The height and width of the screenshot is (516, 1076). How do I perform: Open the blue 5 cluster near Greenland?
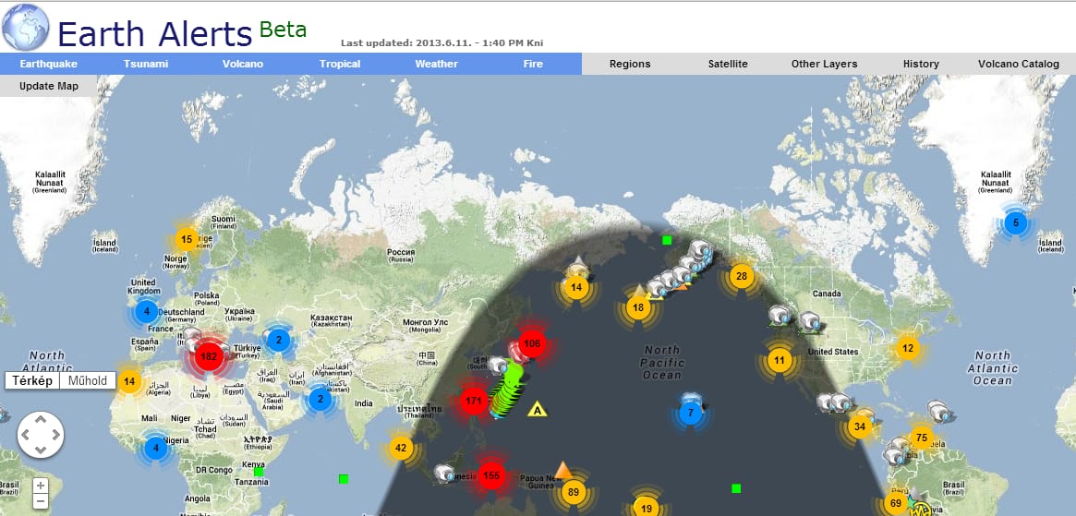click(1016, 223)
